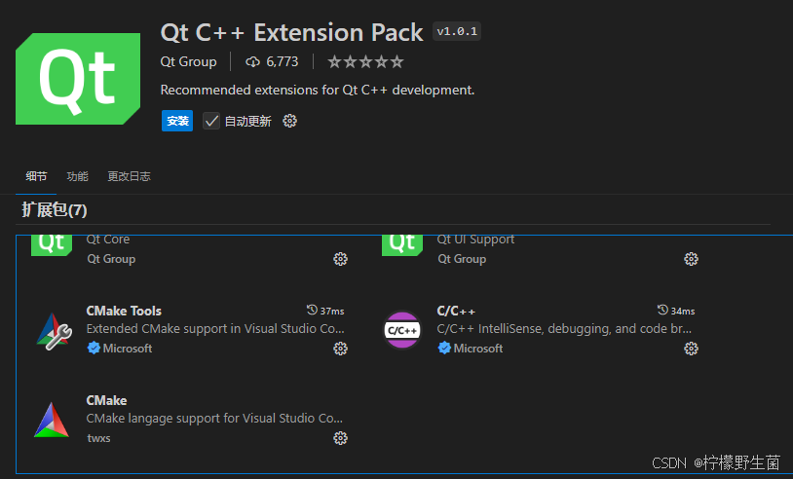Switch to the 细节 details tab
The width and height of the screenshot is (793, 479).
click(36, 176)
